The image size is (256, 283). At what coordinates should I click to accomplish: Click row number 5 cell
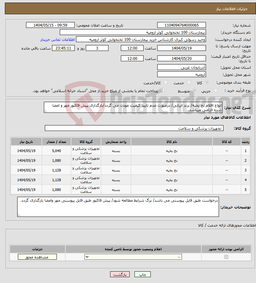point(246,190)
